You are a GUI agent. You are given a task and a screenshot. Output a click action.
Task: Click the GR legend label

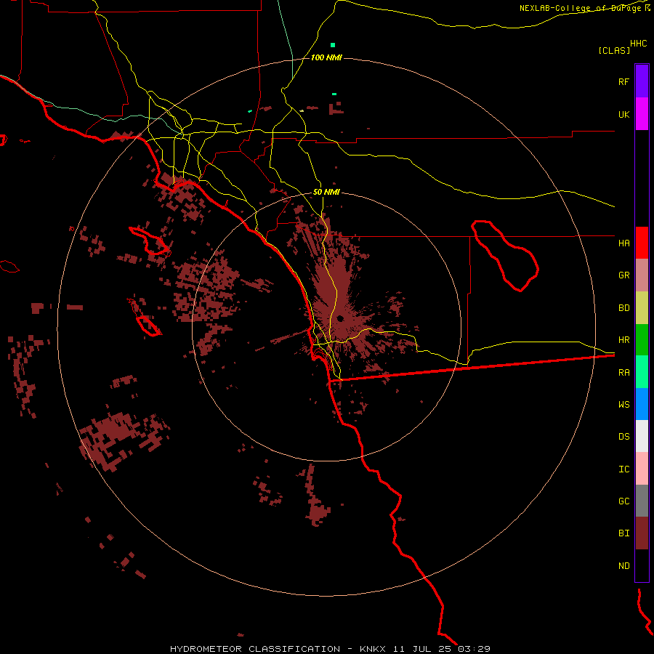[623, 275]
